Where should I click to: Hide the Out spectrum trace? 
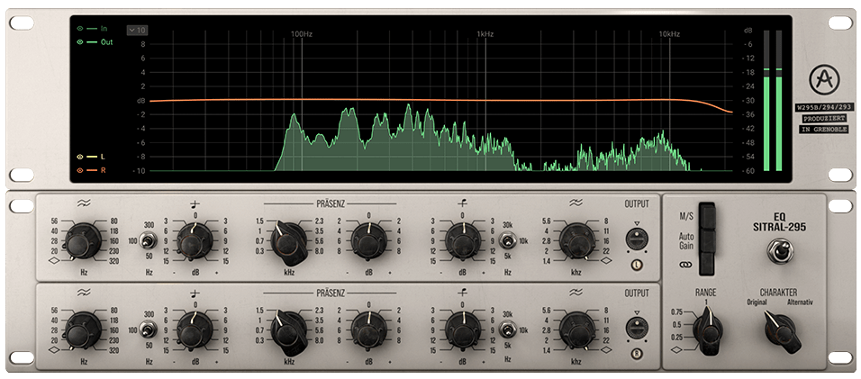[x=79, y=41]
